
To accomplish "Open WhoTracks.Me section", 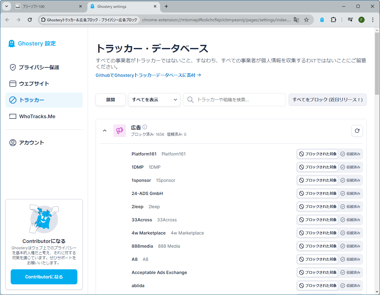I will tap(44, 116).
